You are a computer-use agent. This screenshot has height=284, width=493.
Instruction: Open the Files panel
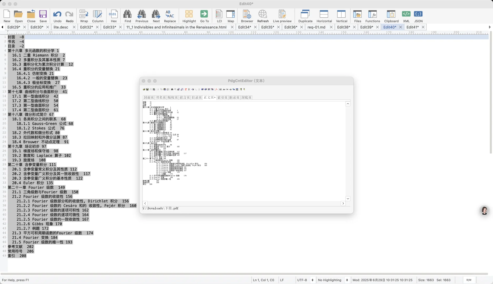click(x=358, y=16)
